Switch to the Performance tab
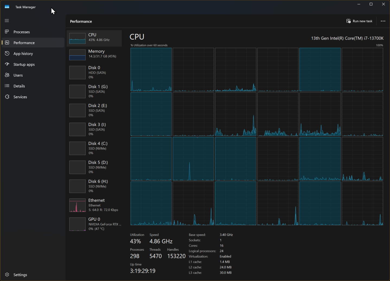390x281 pixels. coord(24,43)
